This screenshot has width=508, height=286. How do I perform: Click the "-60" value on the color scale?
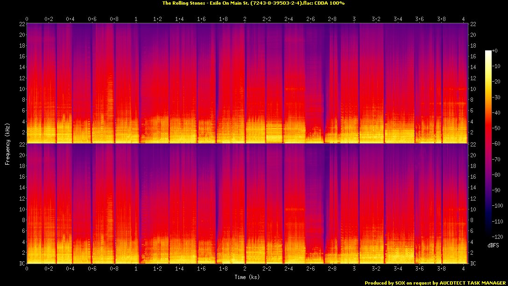point(496,144)
